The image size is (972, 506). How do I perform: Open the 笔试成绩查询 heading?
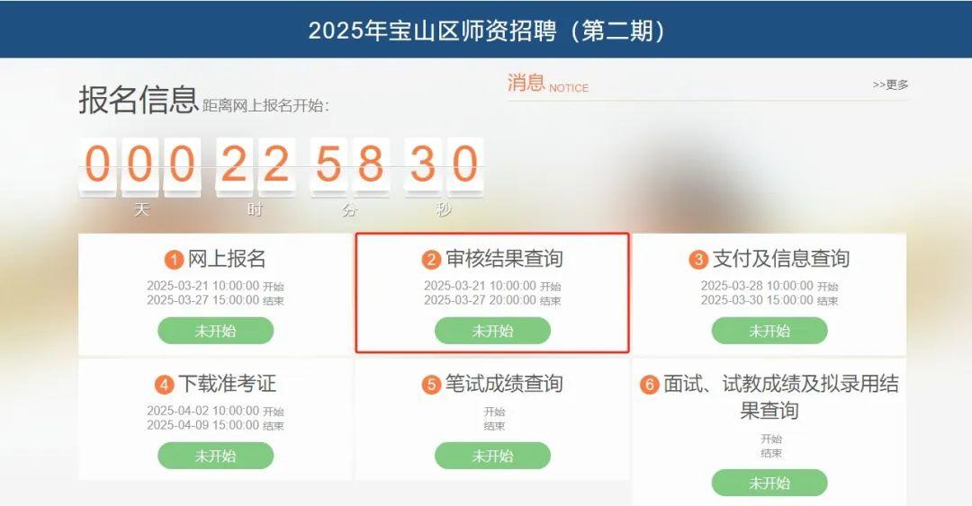[x=504, y=384]
